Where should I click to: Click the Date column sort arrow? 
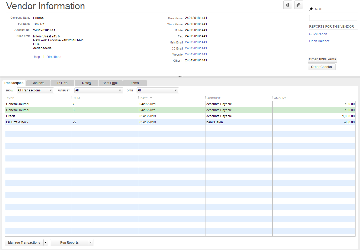coord(151,98)
